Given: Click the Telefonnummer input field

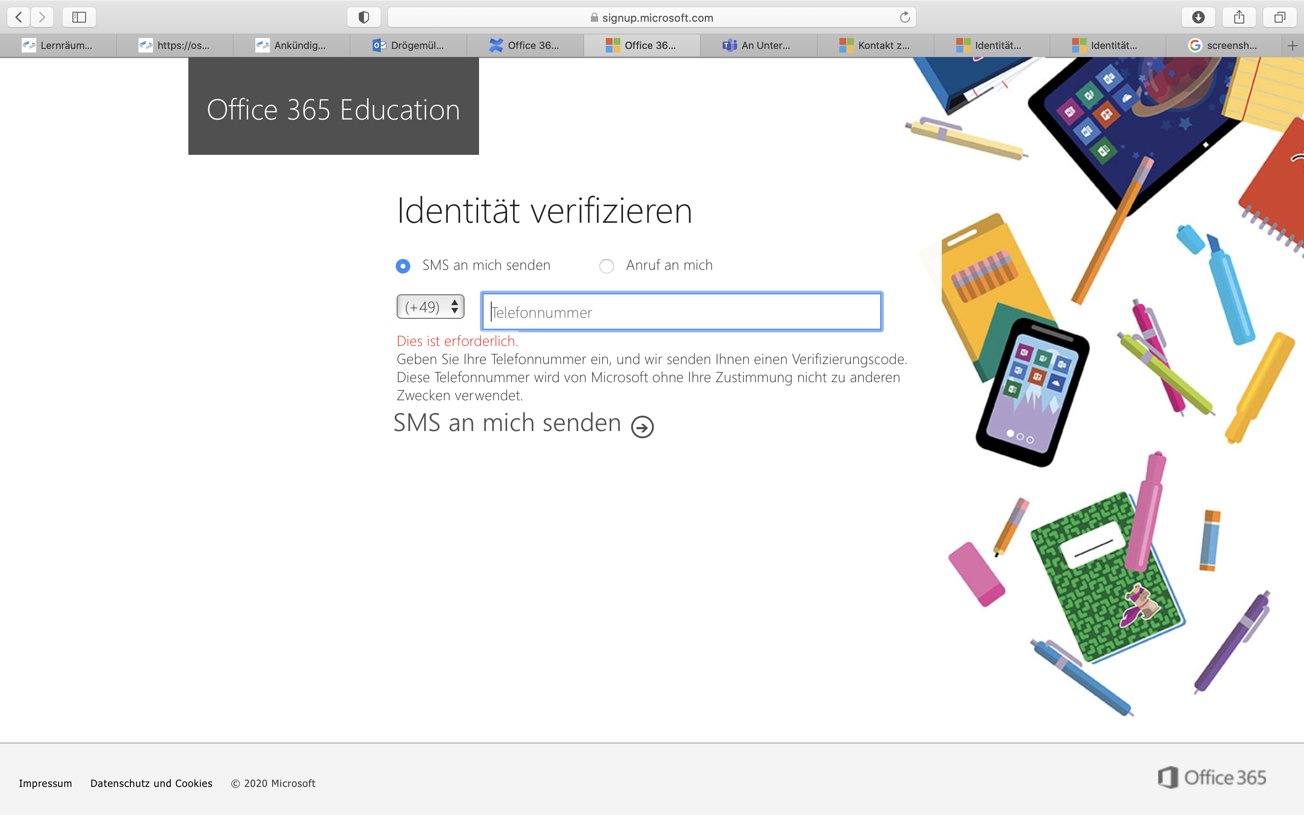Looking at the screenshot, I should pos(681,312).
